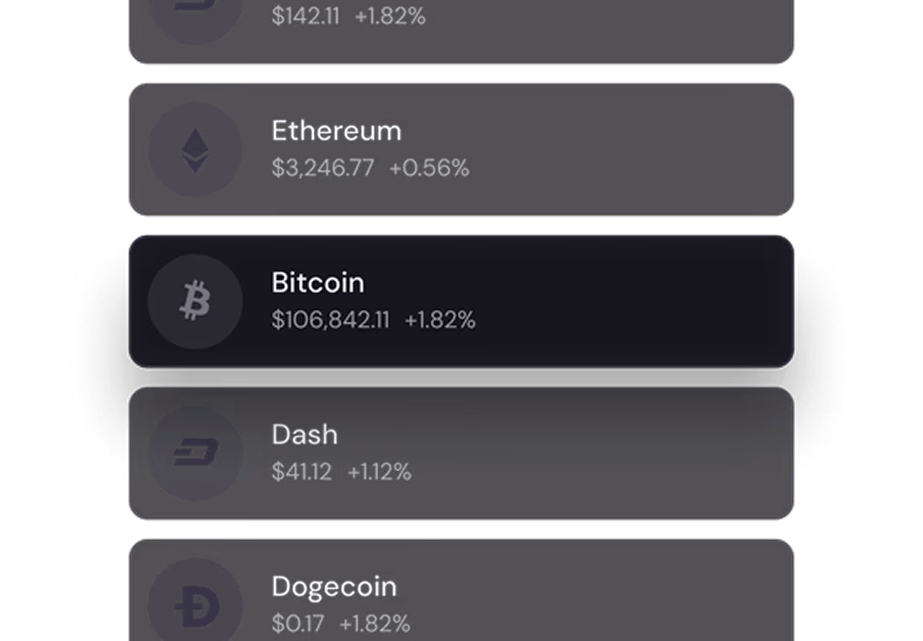
Task: Click Dash's +1.12% change value
Action: click(x=379, y=472)
